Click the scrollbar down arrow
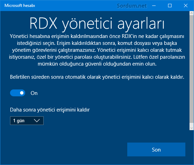Image resolution: width=194 pixels, height=165 pixels. click(x=192, y=128)
